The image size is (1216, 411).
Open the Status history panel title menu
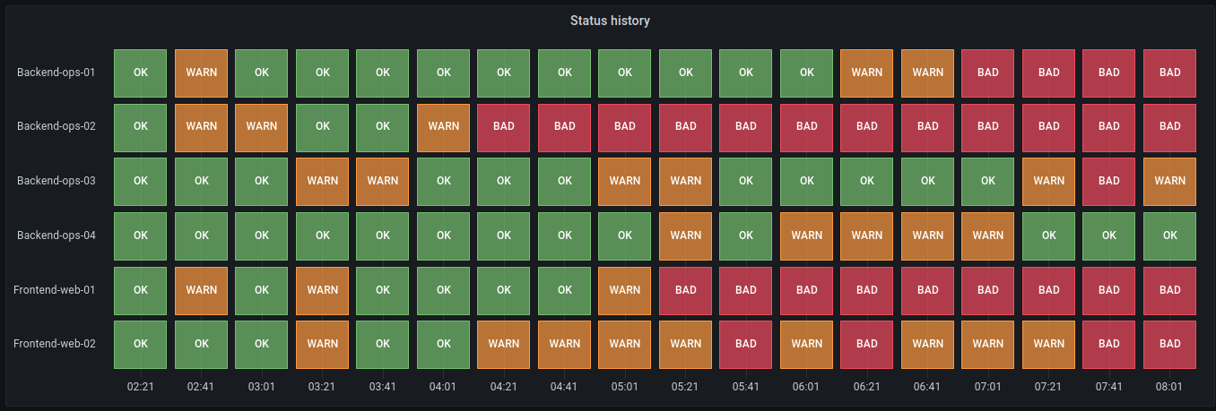click(610, 21)
